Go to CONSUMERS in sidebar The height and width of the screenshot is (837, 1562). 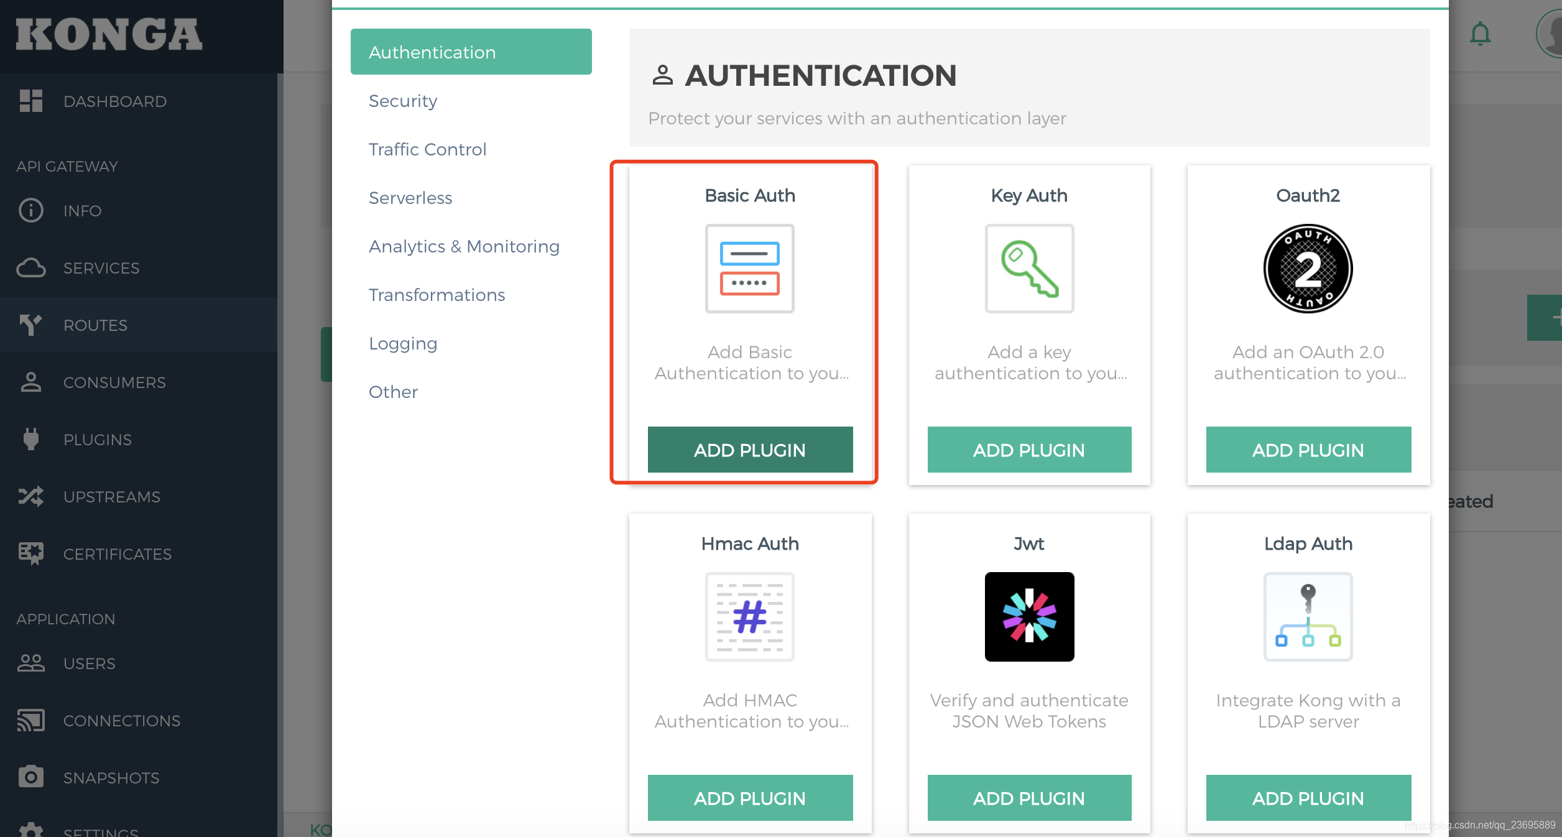(x=139, y=382)
